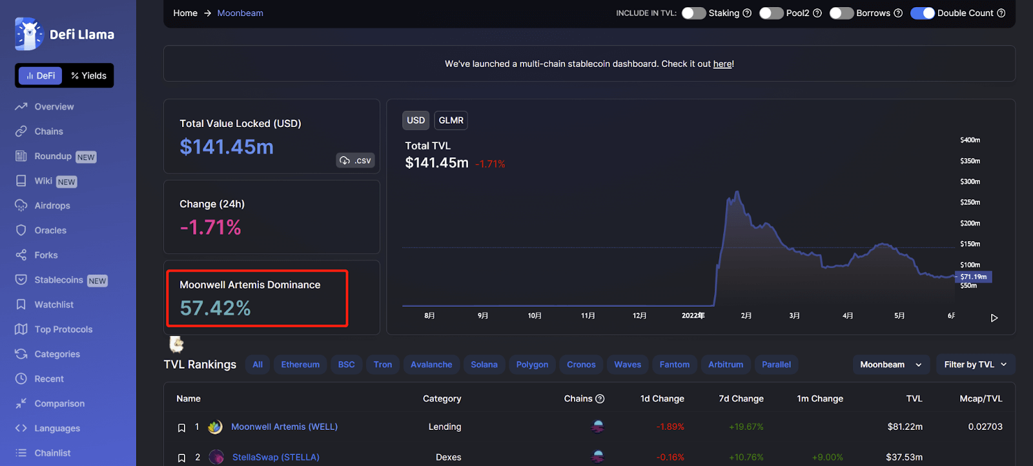This screenshot has height=466, width=1033.
Task: Click the Comparison arrows icon
Action: (x=21, y=403)
